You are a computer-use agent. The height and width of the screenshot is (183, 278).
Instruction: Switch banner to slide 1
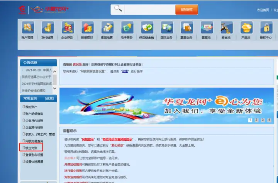point(250,120)
